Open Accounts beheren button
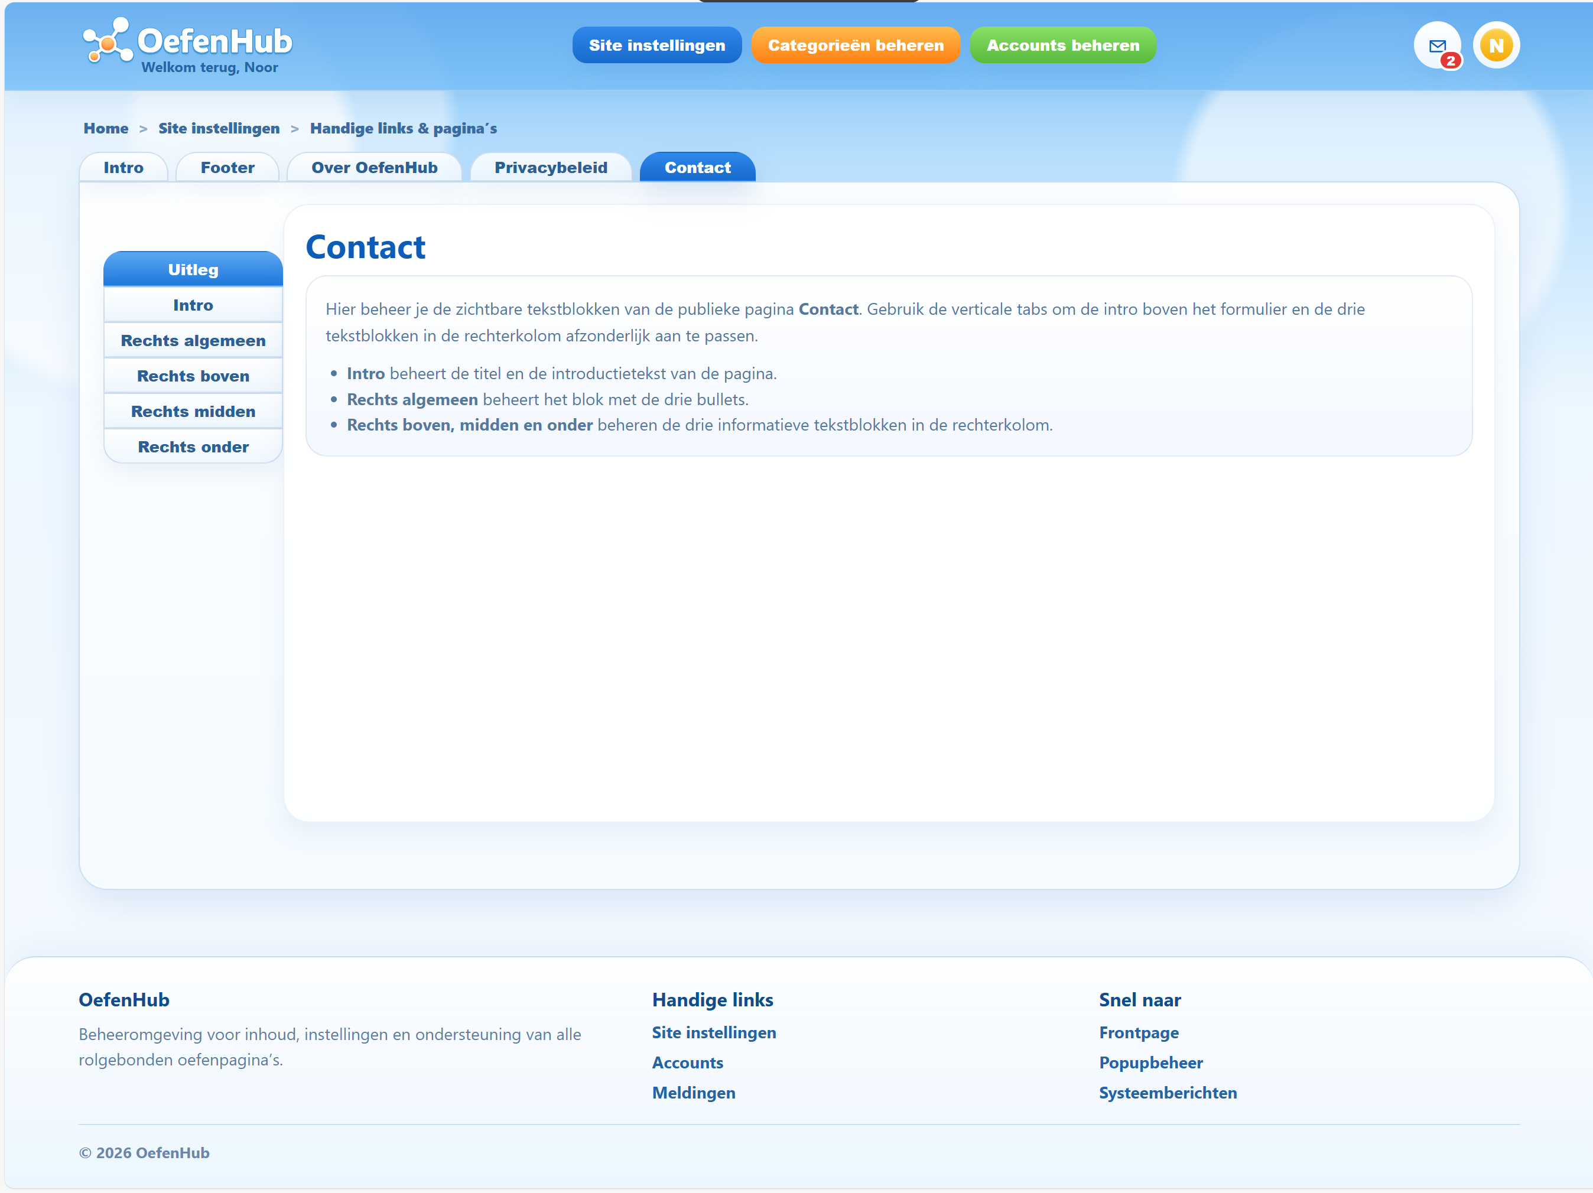 [1063, 45]
